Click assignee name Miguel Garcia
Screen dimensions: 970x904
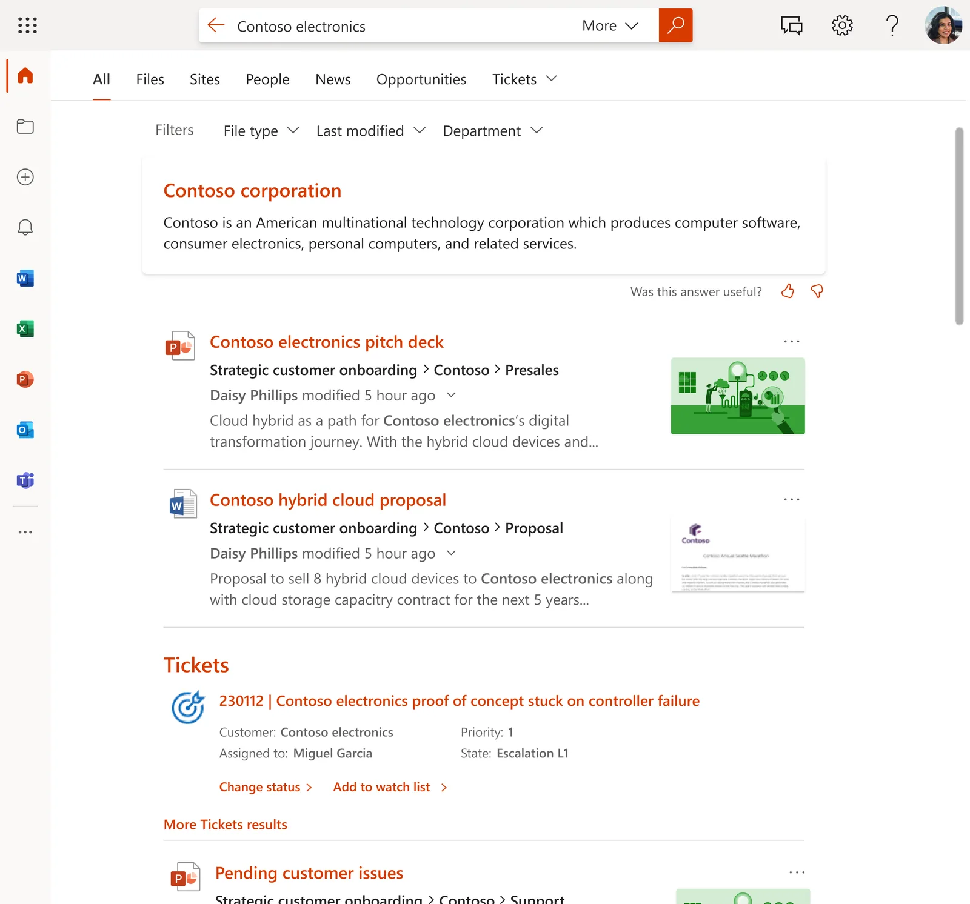tap(333, 753)
